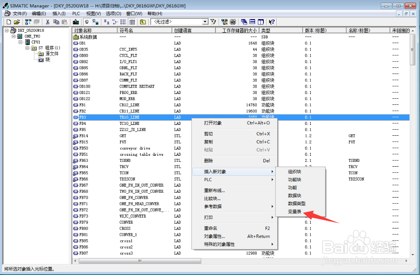Open the 窗口(W) menu
420x275 pixels.
click(x=134, y=13)
